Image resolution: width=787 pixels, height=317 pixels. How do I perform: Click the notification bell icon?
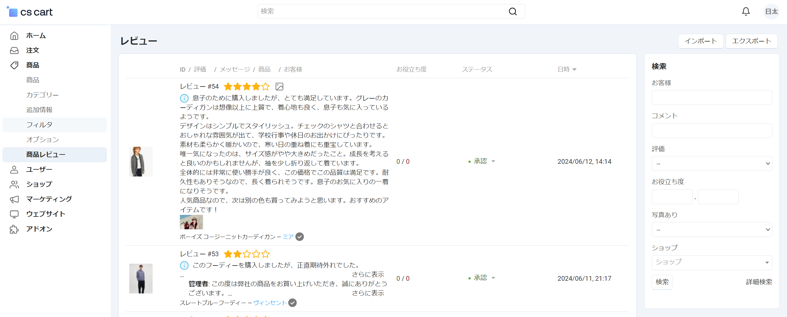(x=746, y=12)
